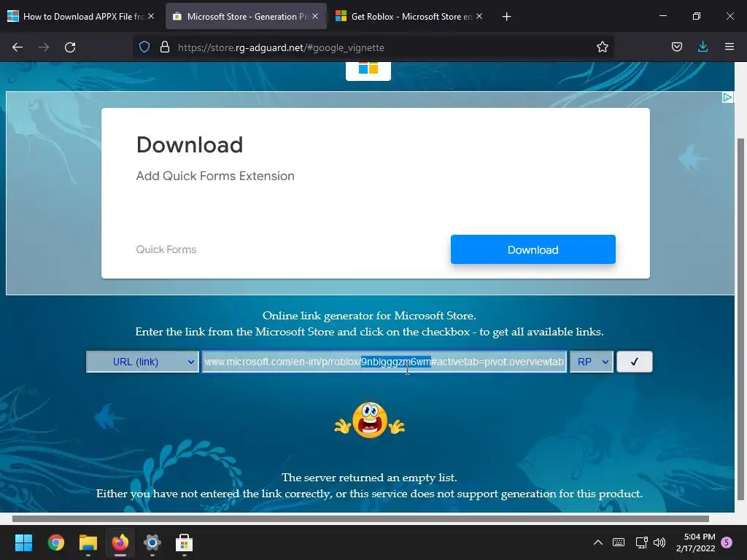
Task: Open Microsoft Store from the taskbar
Action: pyautogui.click(x=185, y=542)
